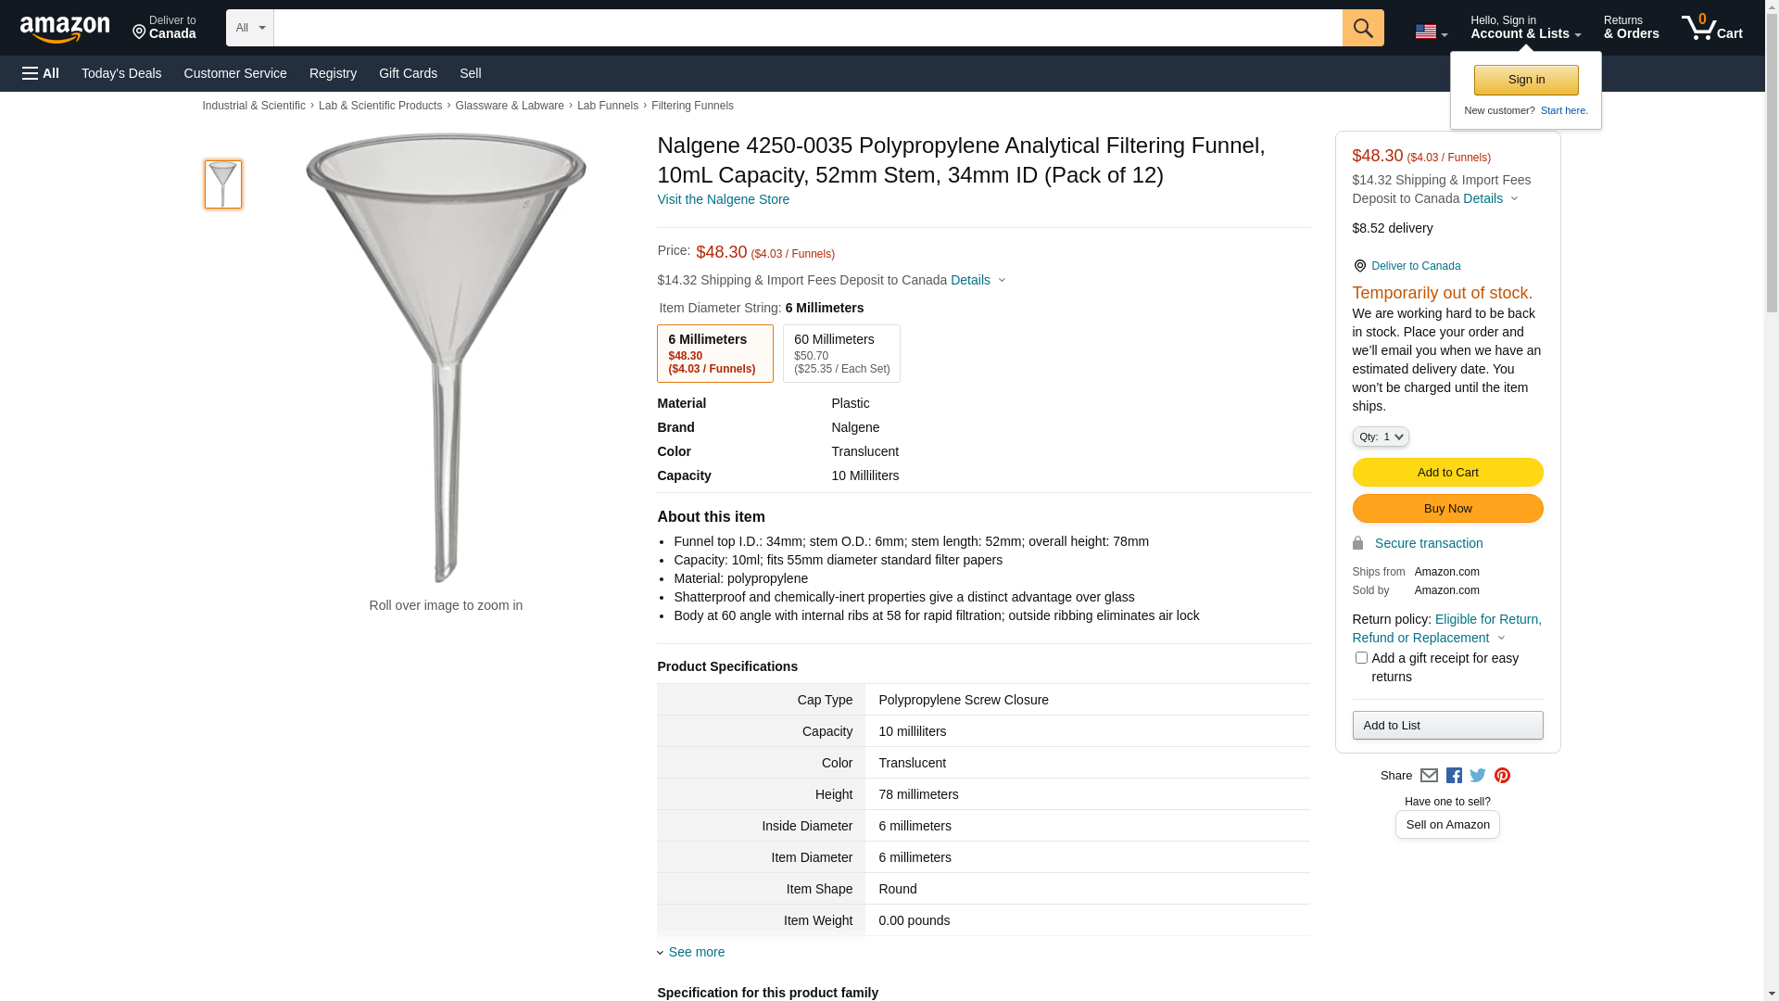Select the 60 Millimeters size option
The width and height of the screenshot is (1779, 1001).
[841, 353]
